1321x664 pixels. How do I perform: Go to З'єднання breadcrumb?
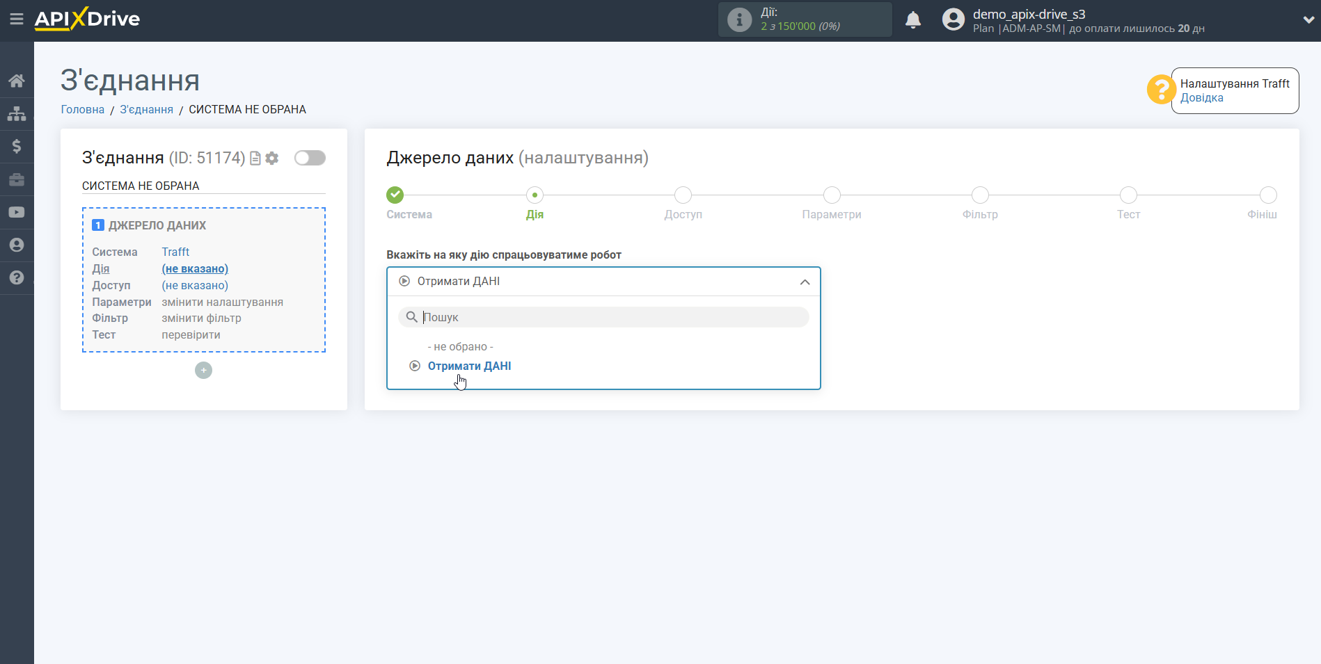click(x=147, y=110)
